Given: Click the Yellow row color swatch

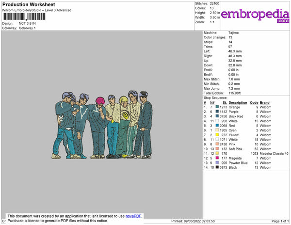Looking at the screenshot, I should click(x=217, y=135).
